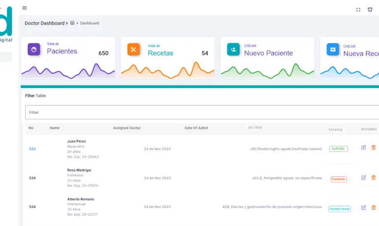379x226 pixels.
Task: Click the Surtida Parcial status badge
Action: 340,209
